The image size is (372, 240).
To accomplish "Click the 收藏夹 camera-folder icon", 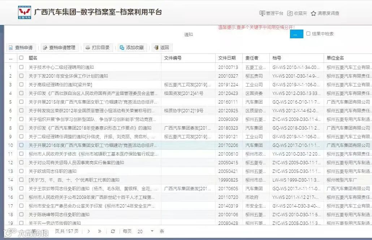I will tap(290, 13).
